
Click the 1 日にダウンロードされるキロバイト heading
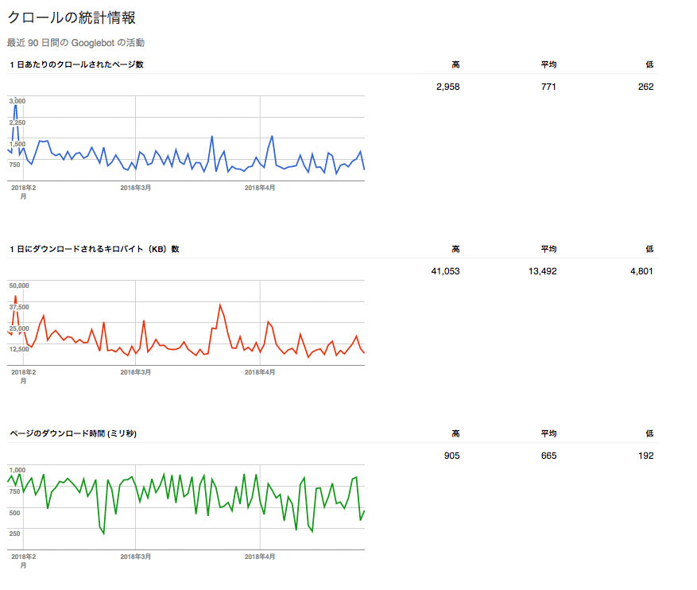click(x=94, y=249)
